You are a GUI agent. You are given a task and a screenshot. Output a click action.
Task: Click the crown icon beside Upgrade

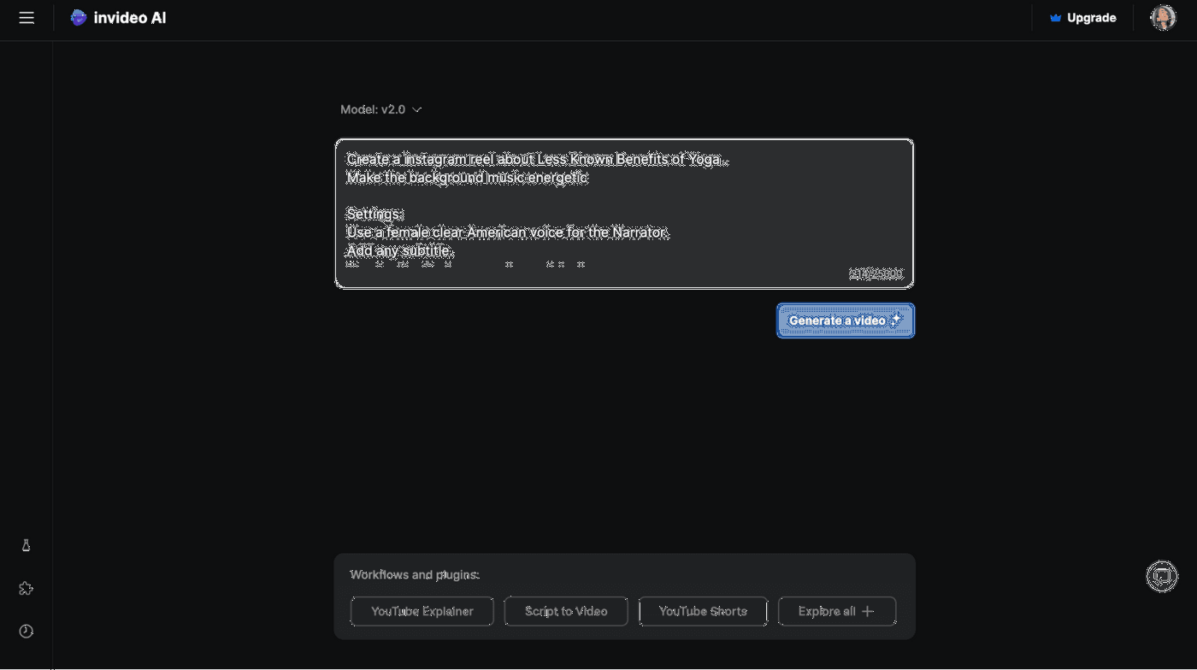click(x=1055, y=18)
